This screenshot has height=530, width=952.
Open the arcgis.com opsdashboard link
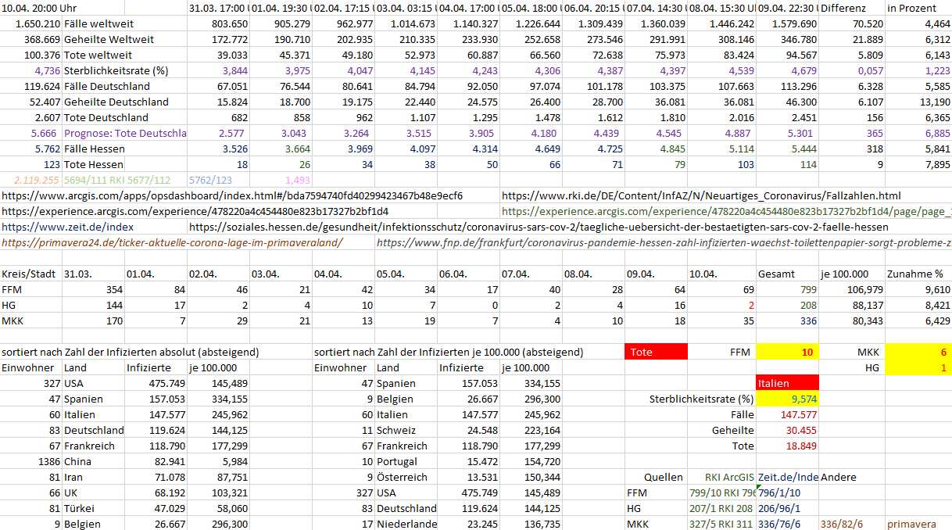click(x=231, y=195)
